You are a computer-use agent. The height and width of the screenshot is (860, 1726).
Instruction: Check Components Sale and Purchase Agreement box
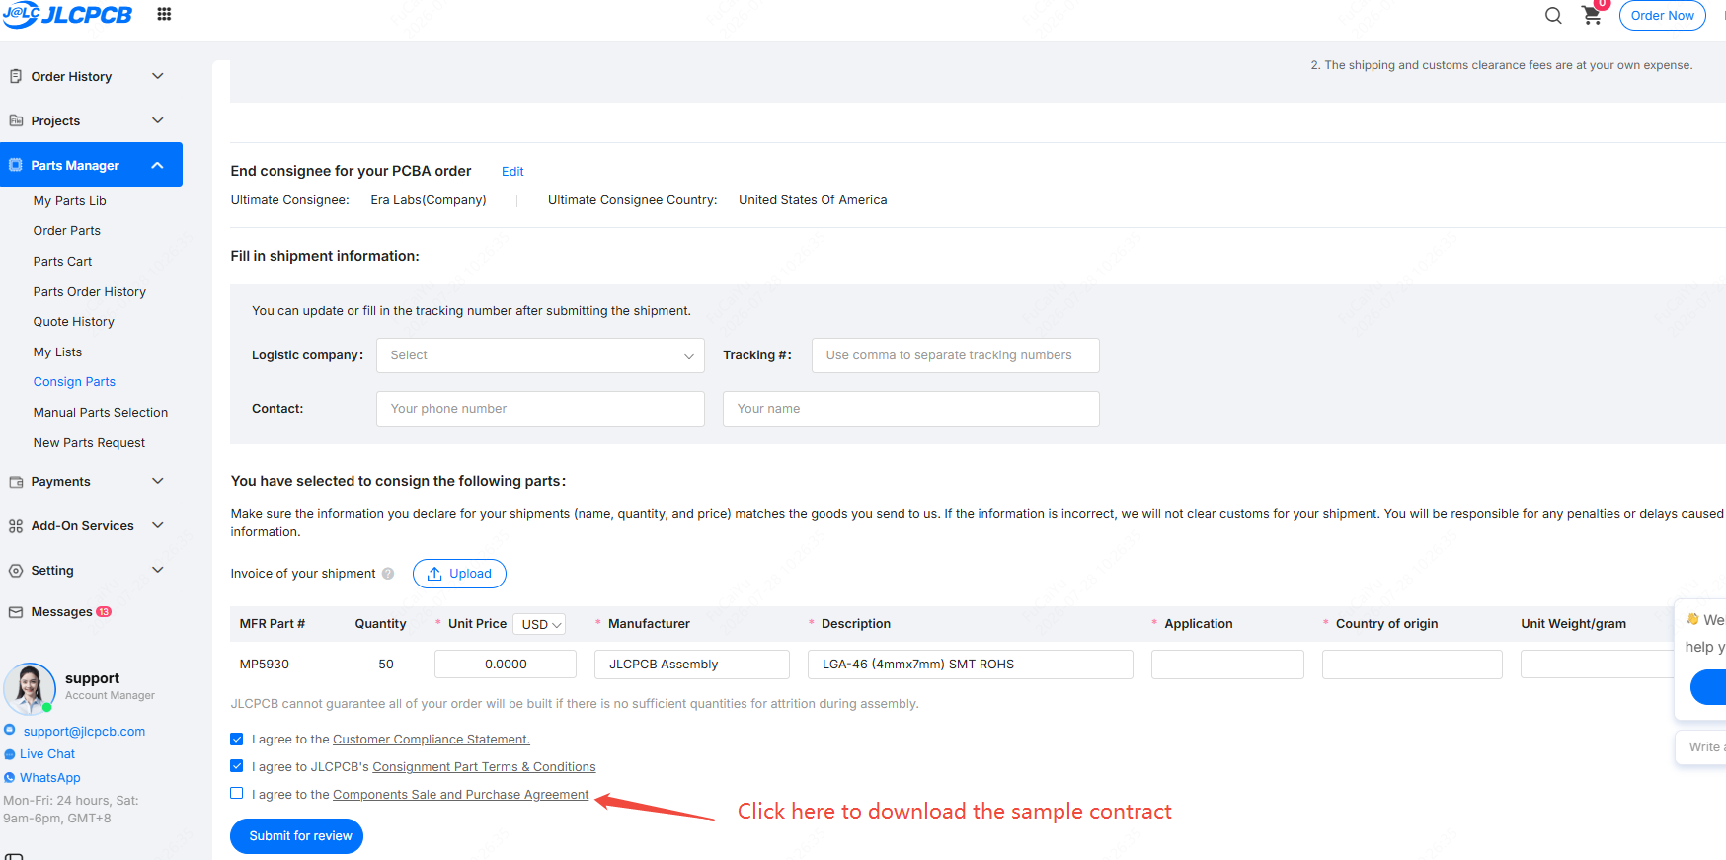click(237, 793)
